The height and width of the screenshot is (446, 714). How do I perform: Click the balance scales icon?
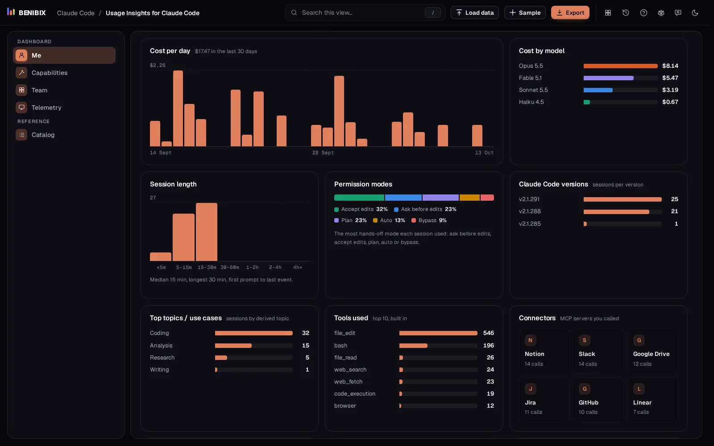(x=661, y=12)
